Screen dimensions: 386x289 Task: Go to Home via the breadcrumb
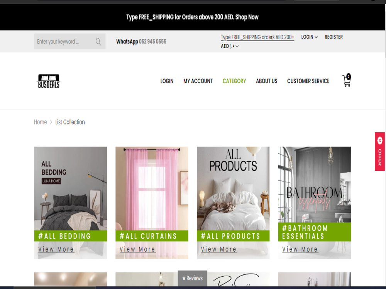41,122
